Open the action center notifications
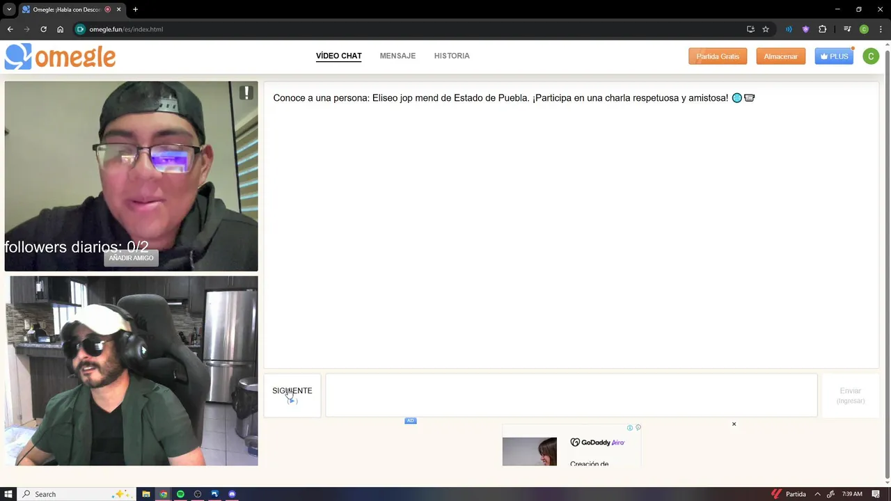 point(874,494)
